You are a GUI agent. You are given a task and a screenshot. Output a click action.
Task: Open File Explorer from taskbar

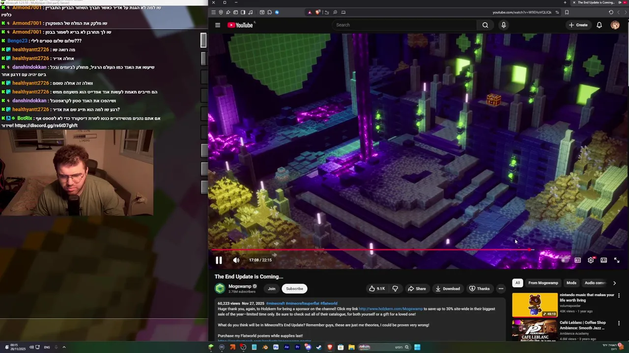coord(351,347)
